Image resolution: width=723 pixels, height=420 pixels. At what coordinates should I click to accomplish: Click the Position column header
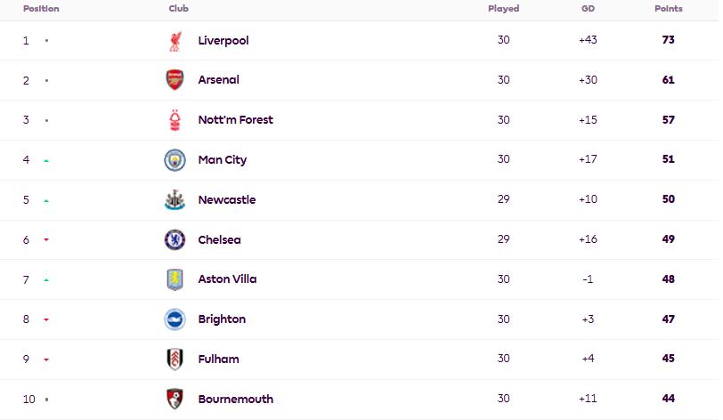pyautogui.click(x=41, y=9)
